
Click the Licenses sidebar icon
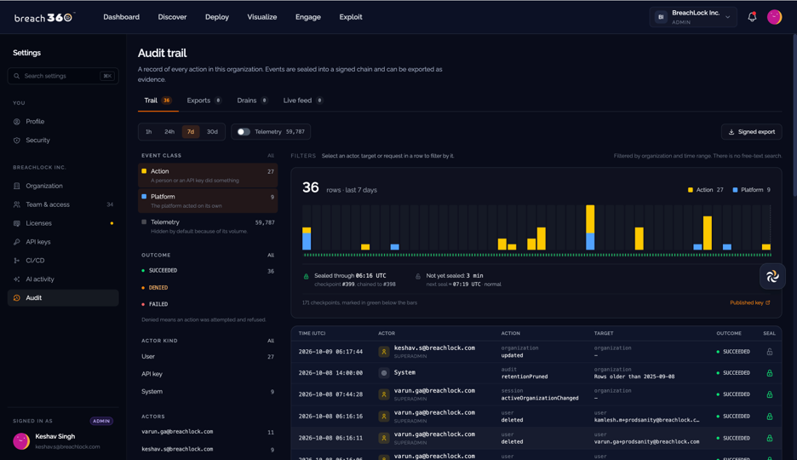coord(17,223)
